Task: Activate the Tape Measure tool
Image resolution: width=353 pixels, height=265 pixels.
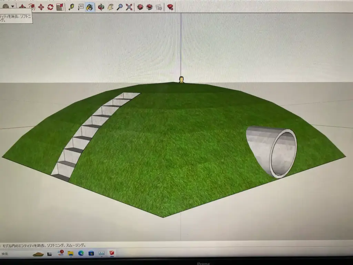Action: [71, 7]
